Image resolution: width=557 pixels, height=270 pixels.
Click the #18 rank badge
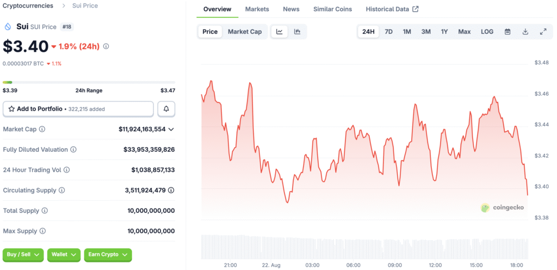pos(67,27)
